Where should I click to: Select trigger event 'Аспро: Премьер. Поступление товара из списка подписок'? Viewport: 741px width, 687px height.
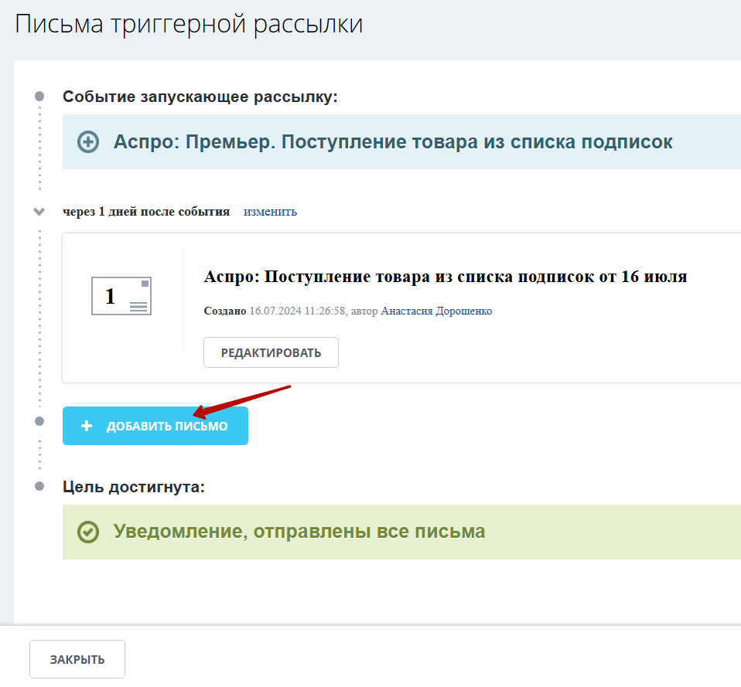click(x=393, y=141)
